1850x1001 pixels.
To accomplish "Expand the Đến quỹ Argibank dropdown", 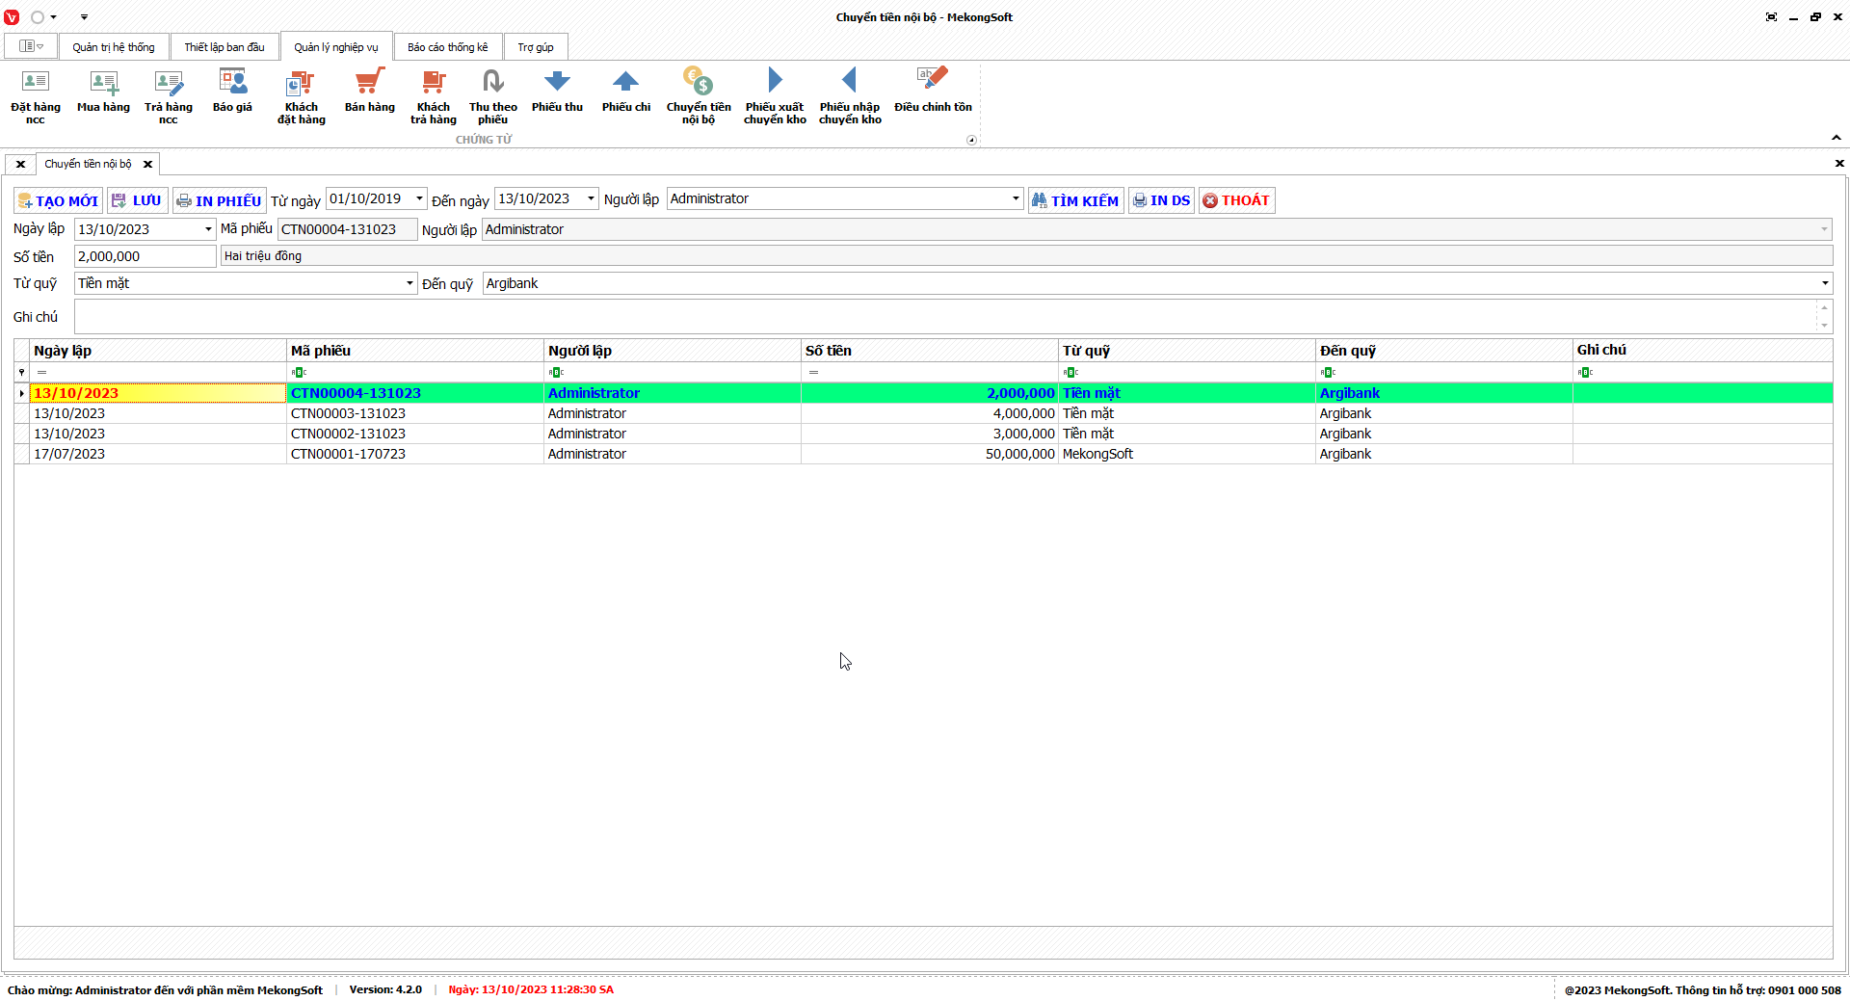I will click(1824, 283).
